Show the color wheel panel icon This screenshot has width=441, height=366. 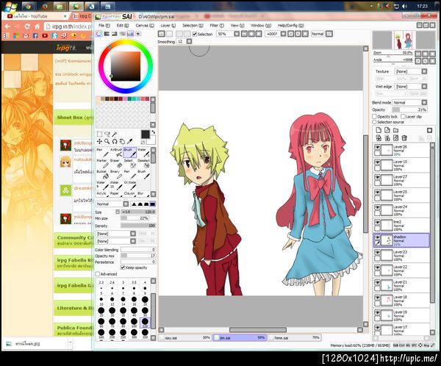(98, 34)
